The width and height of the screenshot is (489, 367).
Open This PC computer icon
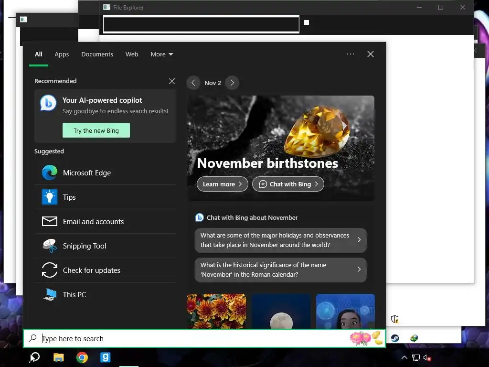(50, 294)
